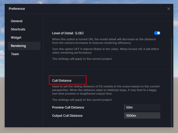Select the Rendering section in sidebar
The image size is (178, 133).
coord(24,46)
